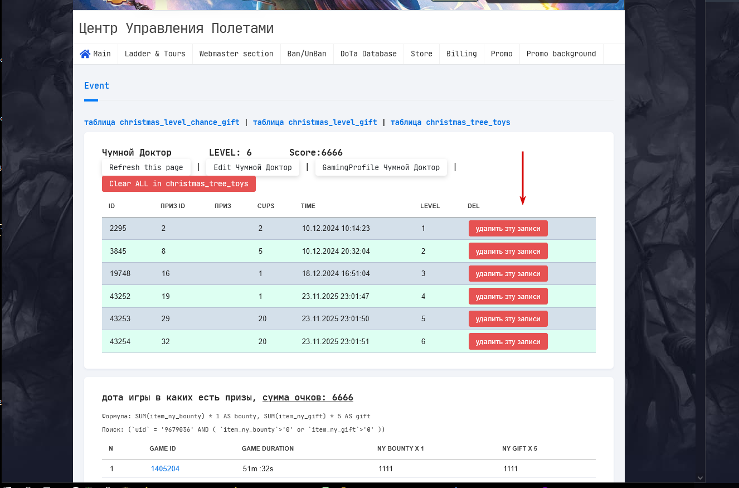Screen dimensions: 739x488
Task: Delete the record with ID 43254
Action: click(x=508, y=342)
